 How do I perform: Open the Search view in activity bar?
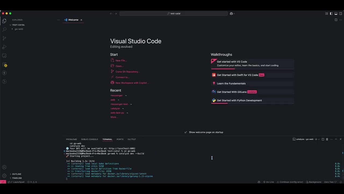4,29
